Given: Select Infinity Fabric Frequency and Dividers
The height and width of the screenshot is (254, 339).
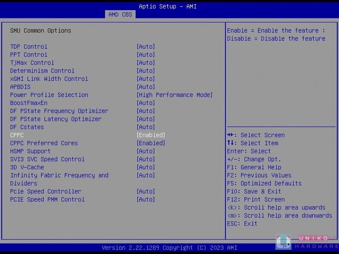Looking at the screenshot, I should pos(59,179).
